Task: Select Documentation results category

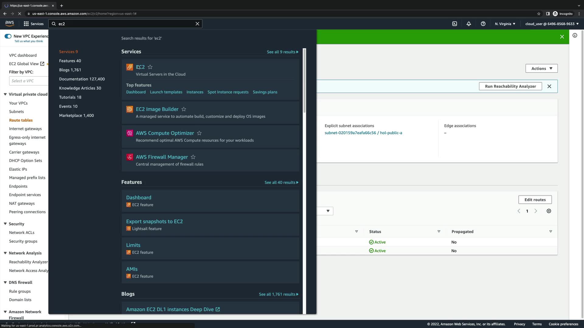Action: pos(82,79)
